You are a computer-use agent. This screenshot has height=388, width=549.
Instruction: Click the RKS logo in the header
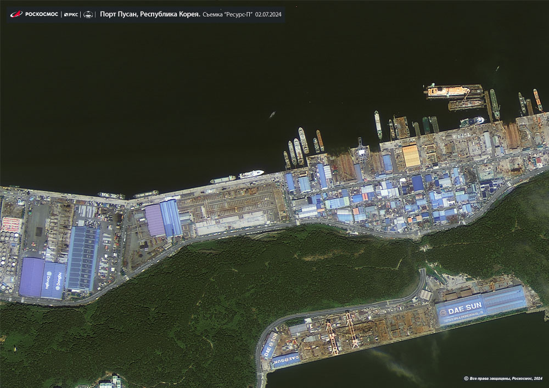pos(71,14)
